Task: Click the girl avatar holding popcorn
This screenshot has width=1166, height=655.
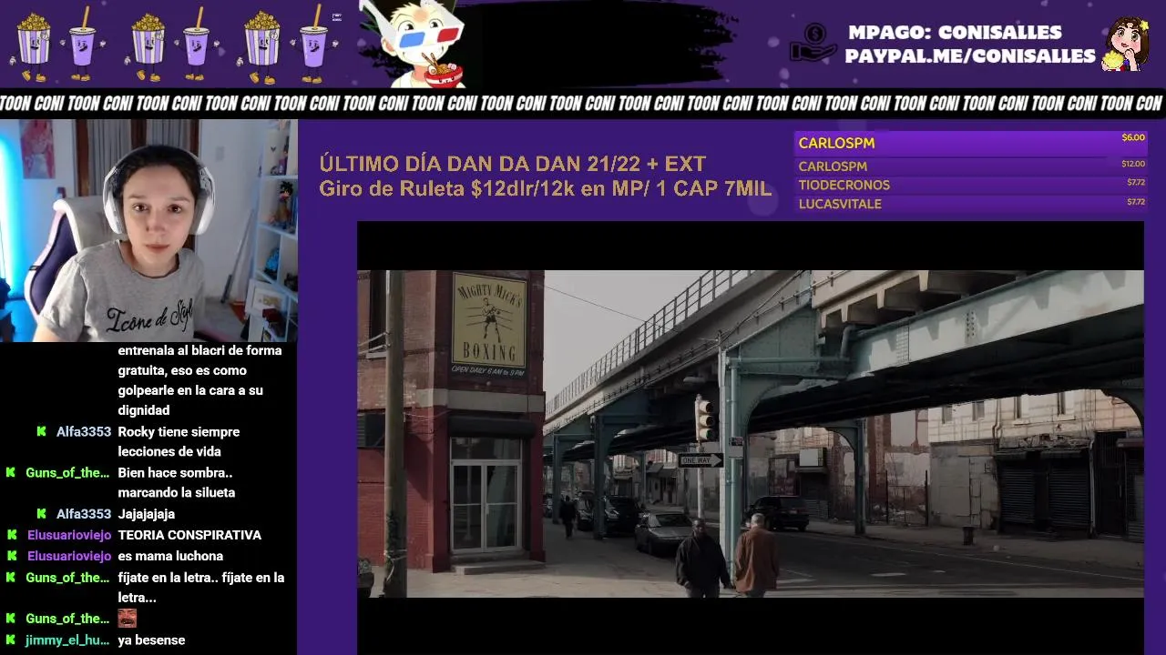Action: (x=1126, y=43)
